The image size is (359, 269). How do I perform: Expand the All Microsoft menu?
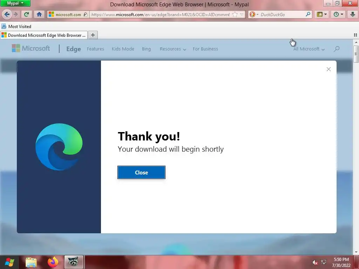click(x=309, y=49)
